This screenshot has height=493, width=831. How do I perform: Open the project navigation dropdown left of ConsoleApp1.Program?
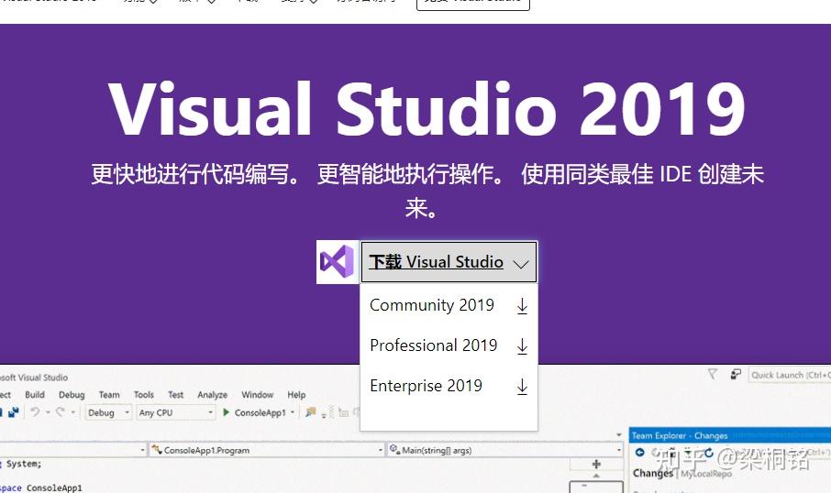[x=72, y=450]
